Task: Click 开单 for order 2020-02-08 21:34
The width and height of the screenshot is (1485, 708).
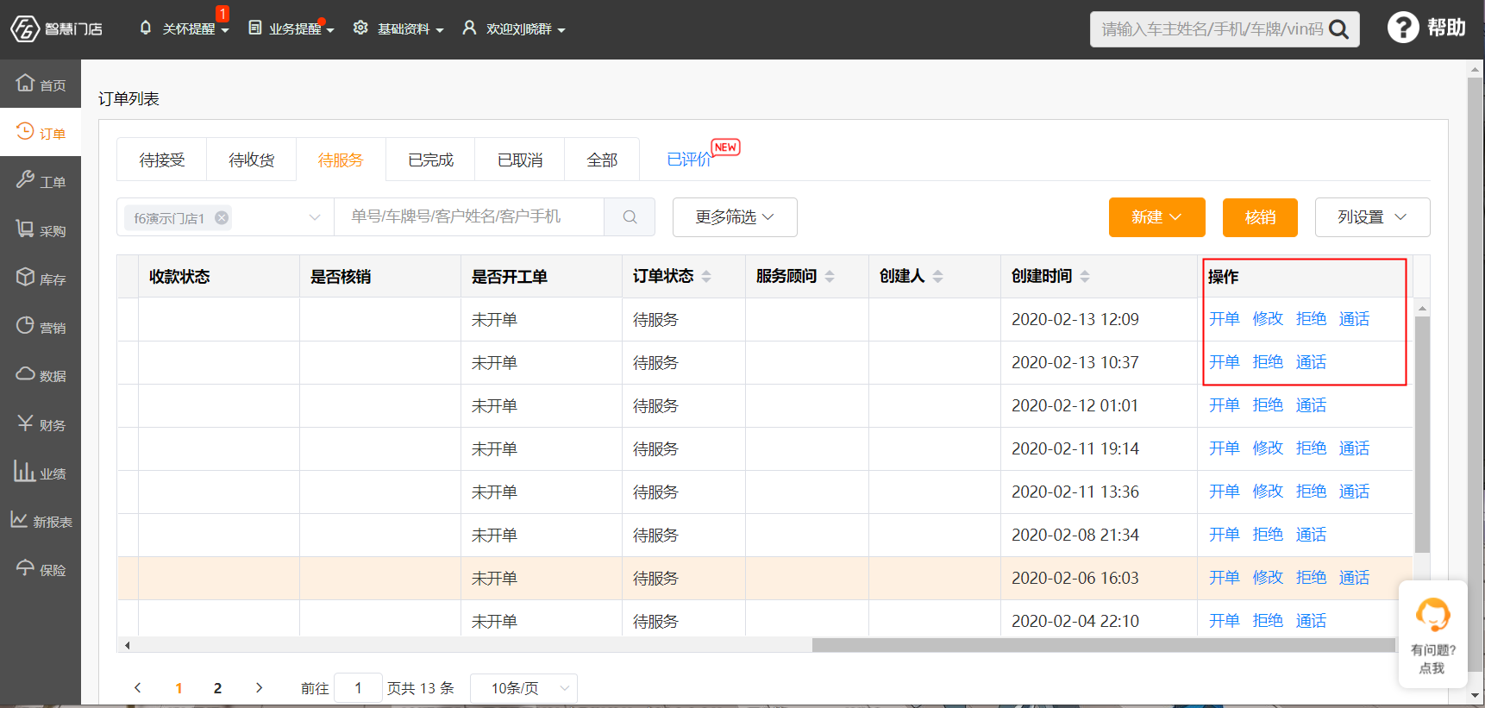Action: (x=1225, y=535)
